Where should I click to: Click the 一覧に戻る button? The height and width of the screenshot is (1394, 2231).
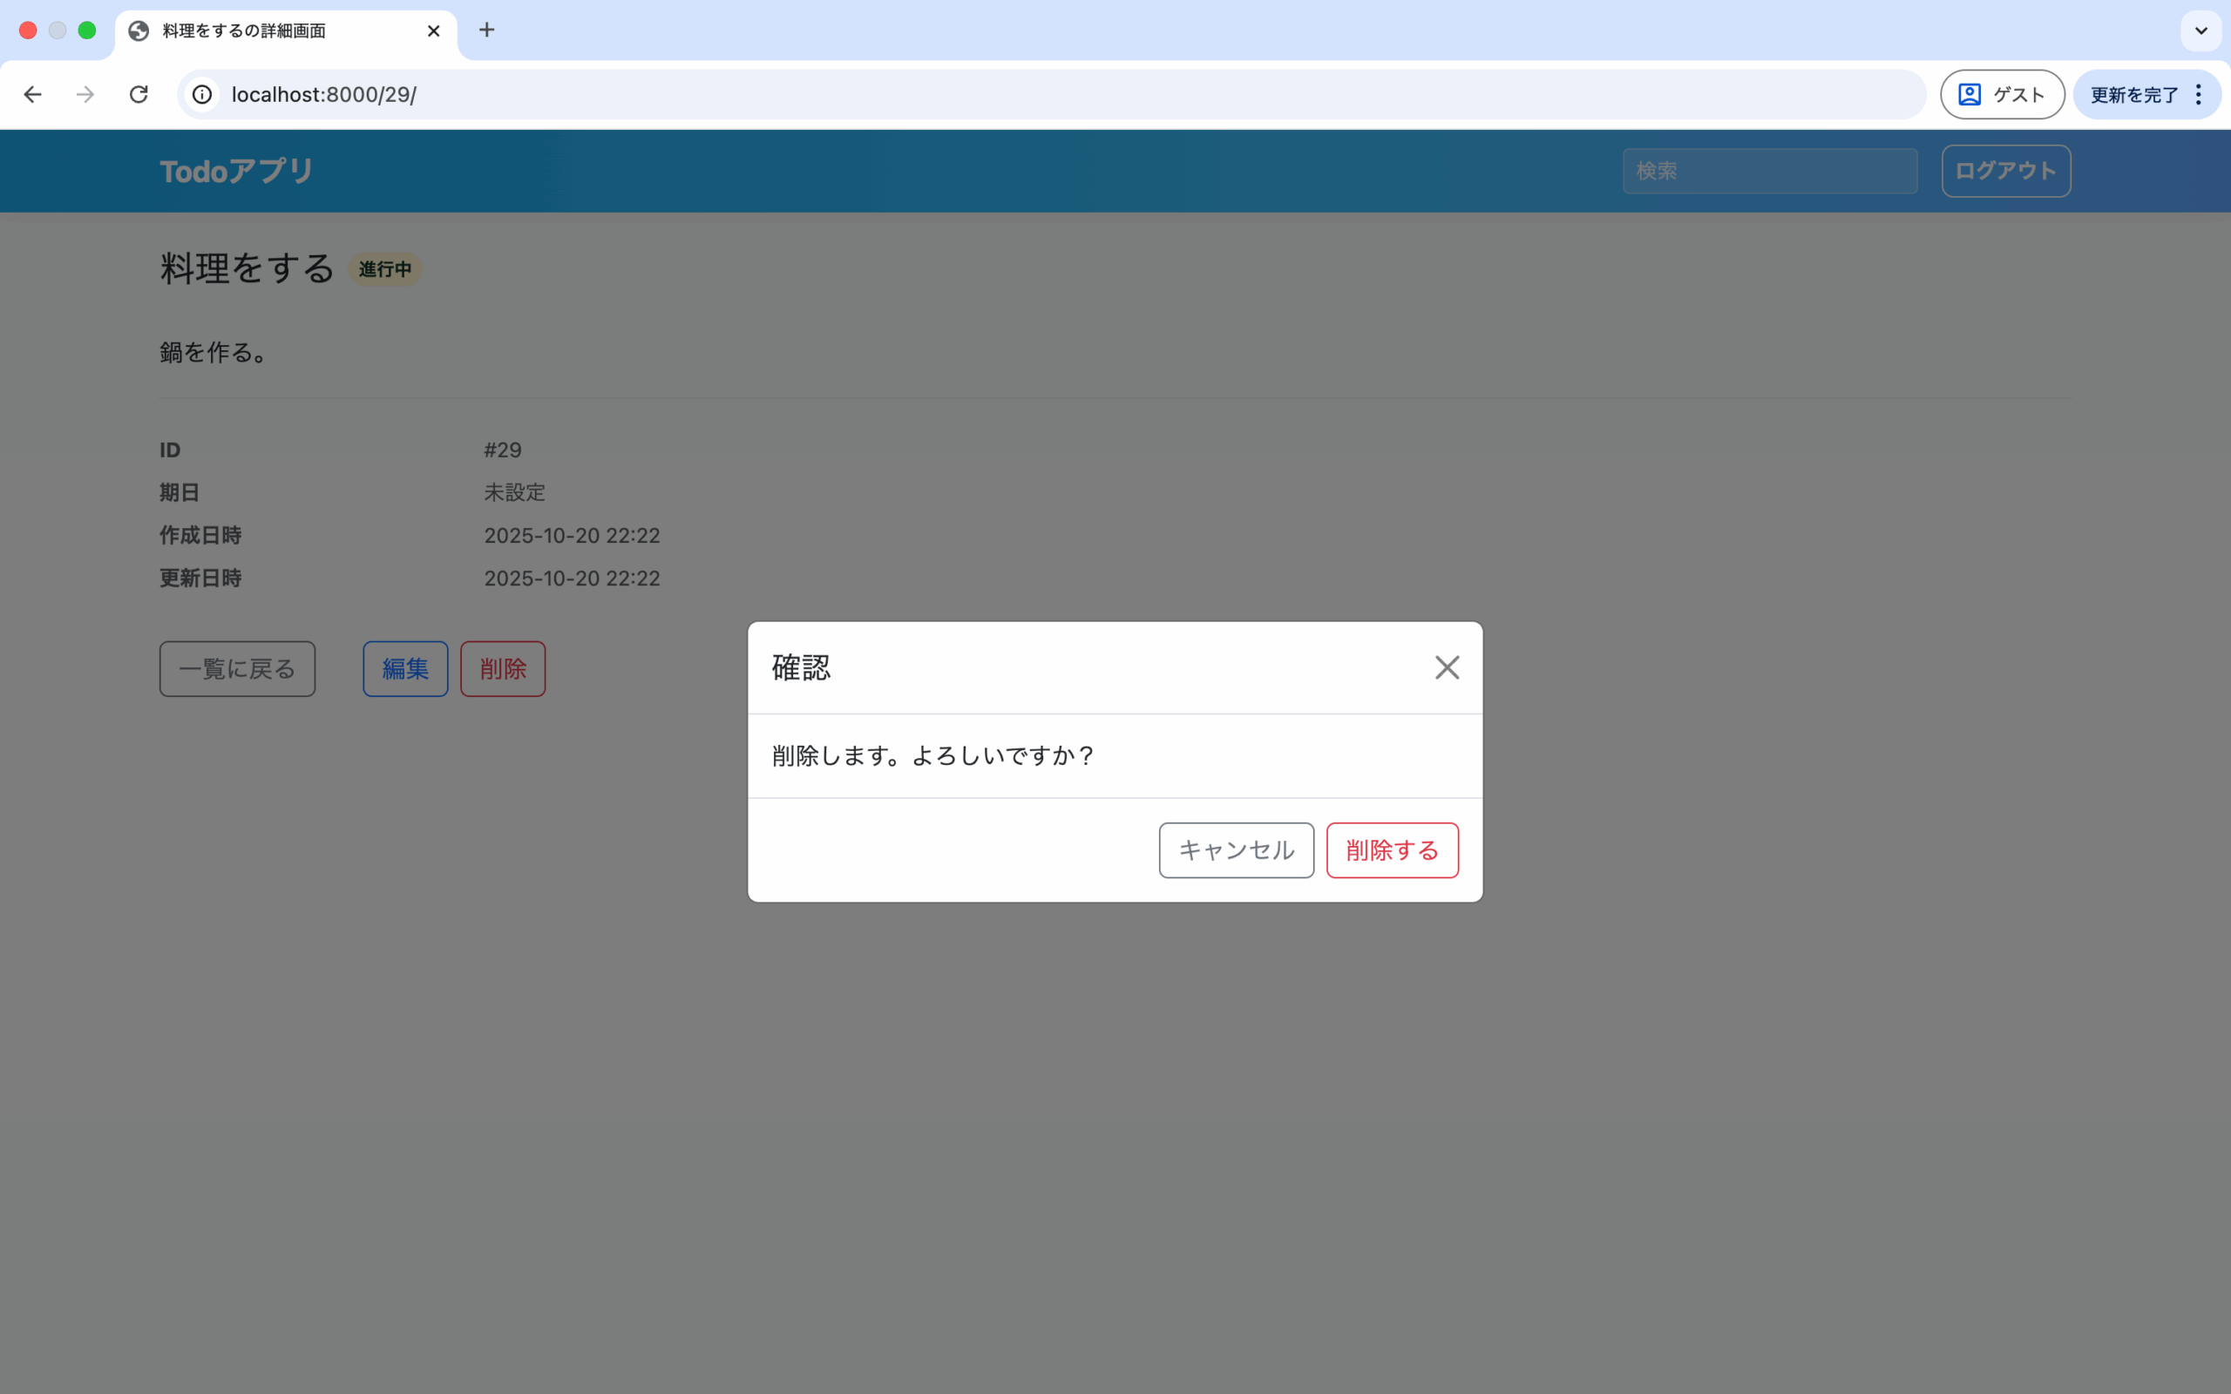[x=237, y=669]
